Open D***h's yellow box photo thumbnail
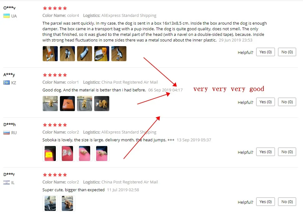The image size is (303, 214). (x=50, y=153)
